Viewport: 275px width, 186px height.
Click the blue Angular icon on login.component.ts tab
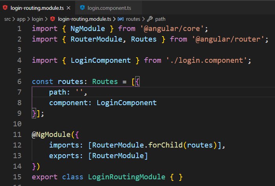click(82, 7)
